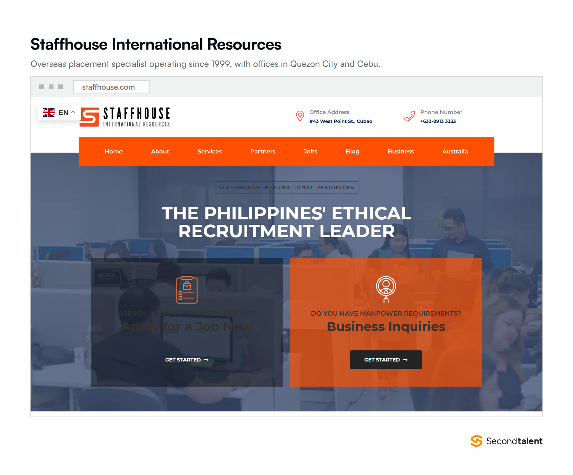Click the Staffhouse S logo
This screenshot has width=573, height=475.
89,117
